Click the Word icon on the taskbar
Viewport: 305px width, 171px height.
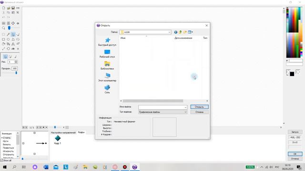point(46,167)
